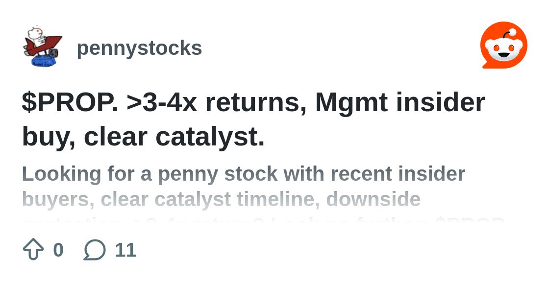Click the pennystocks subreddit avatar
This screenshot has width=549, height=286.
pos(42,47)
